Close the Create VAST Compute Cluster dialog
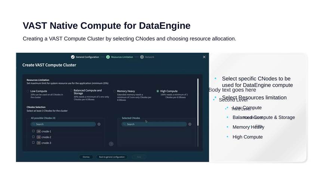 [204, 57]
